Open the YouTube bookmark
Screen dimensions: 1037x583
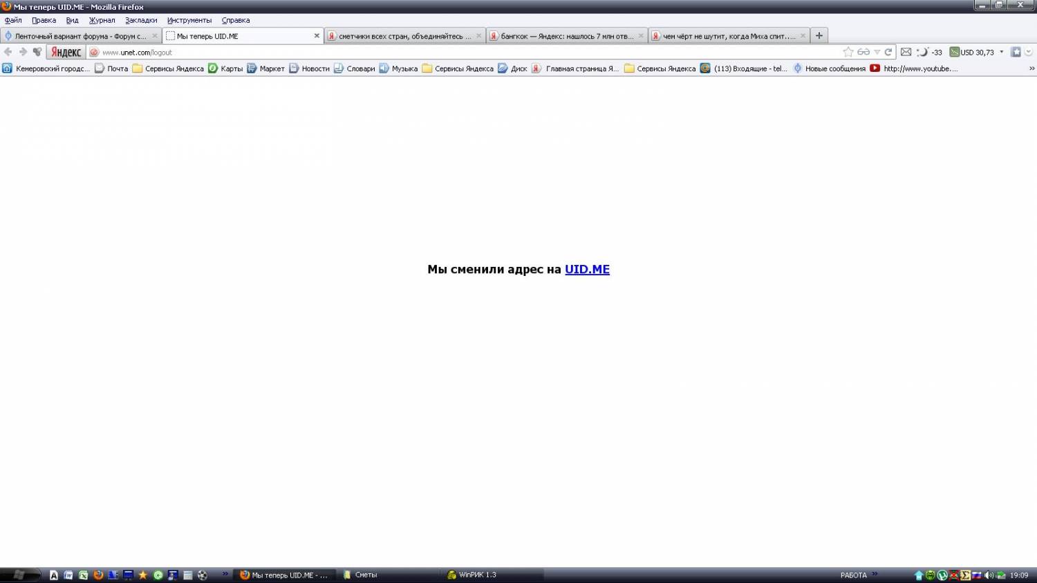pyautogui.click(x=914, y=68)
